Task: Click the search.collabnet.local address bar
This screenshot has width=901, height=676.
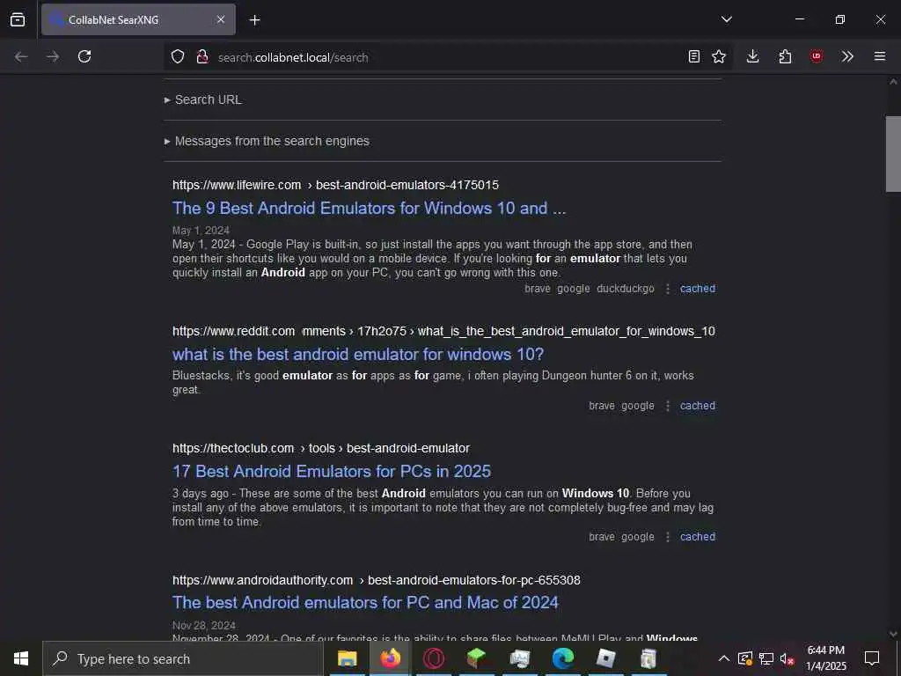Action: (448, 57)
